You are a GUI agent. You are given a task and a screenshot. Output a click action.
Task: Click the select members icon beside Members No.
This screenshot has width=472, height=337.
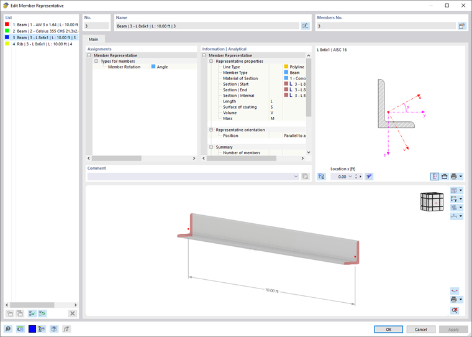click(x=461, y=26)
